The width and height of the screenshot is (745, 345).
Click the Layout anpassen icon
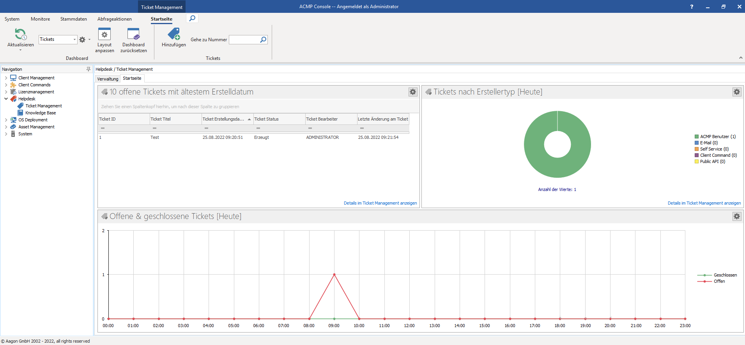104,34
